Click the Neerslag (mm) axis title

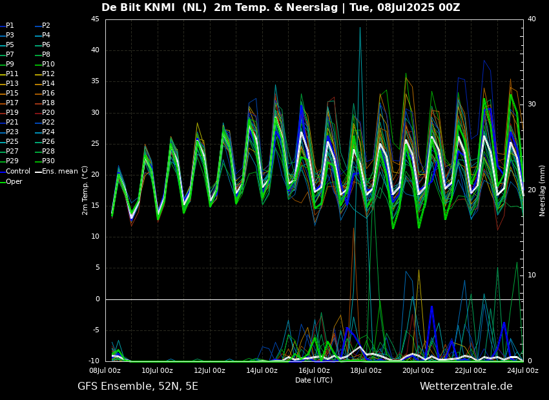click(543, 190)
